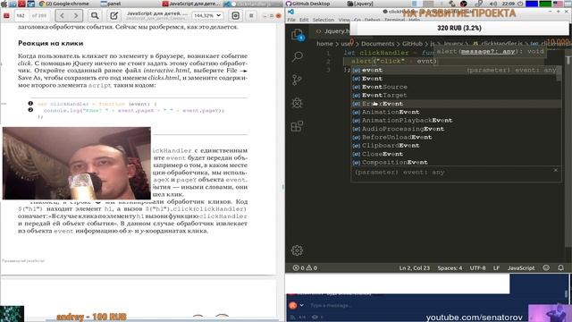This screenshot has width=572, height=322.
Task: Open the Run and Debug view
Action: pyautogui.click(x=297, y=103)
